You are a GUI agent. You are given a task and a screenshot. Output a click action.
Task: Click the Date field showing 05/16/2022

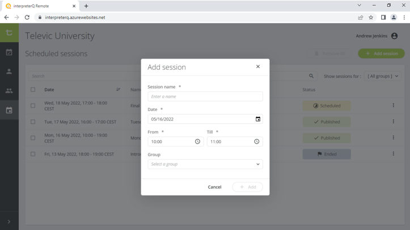pos(205,119)
